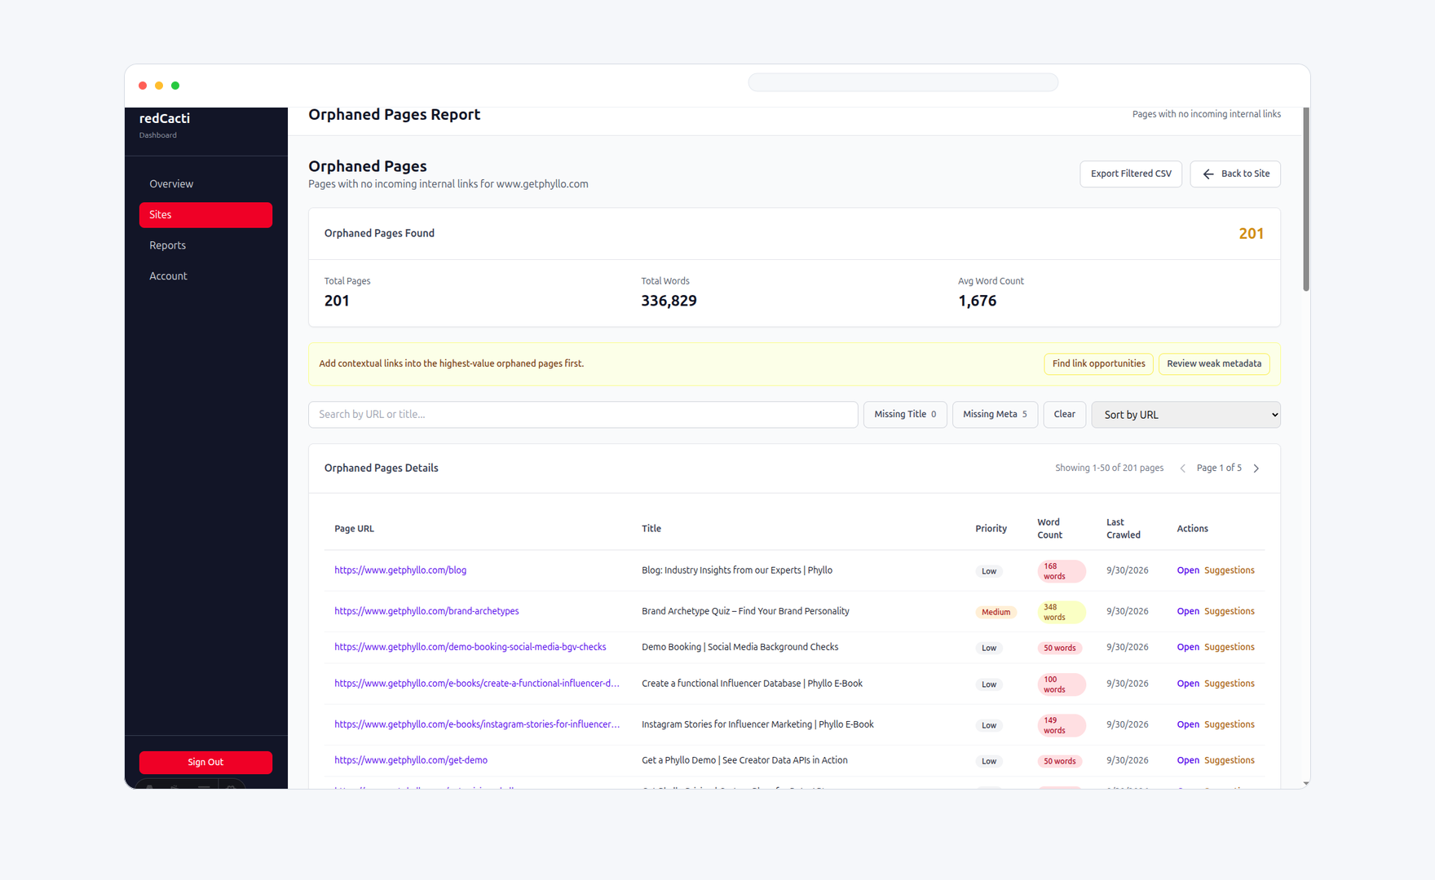Viewport: 1435px width, 880px height.
Task: Click the Page URL column header
Action: click(354, 529)
